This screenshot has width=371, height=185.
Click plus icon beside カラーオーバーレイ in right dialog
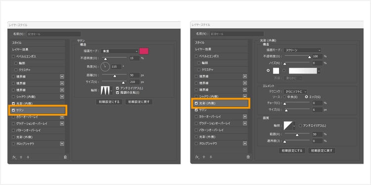click(x=245, y=116)
